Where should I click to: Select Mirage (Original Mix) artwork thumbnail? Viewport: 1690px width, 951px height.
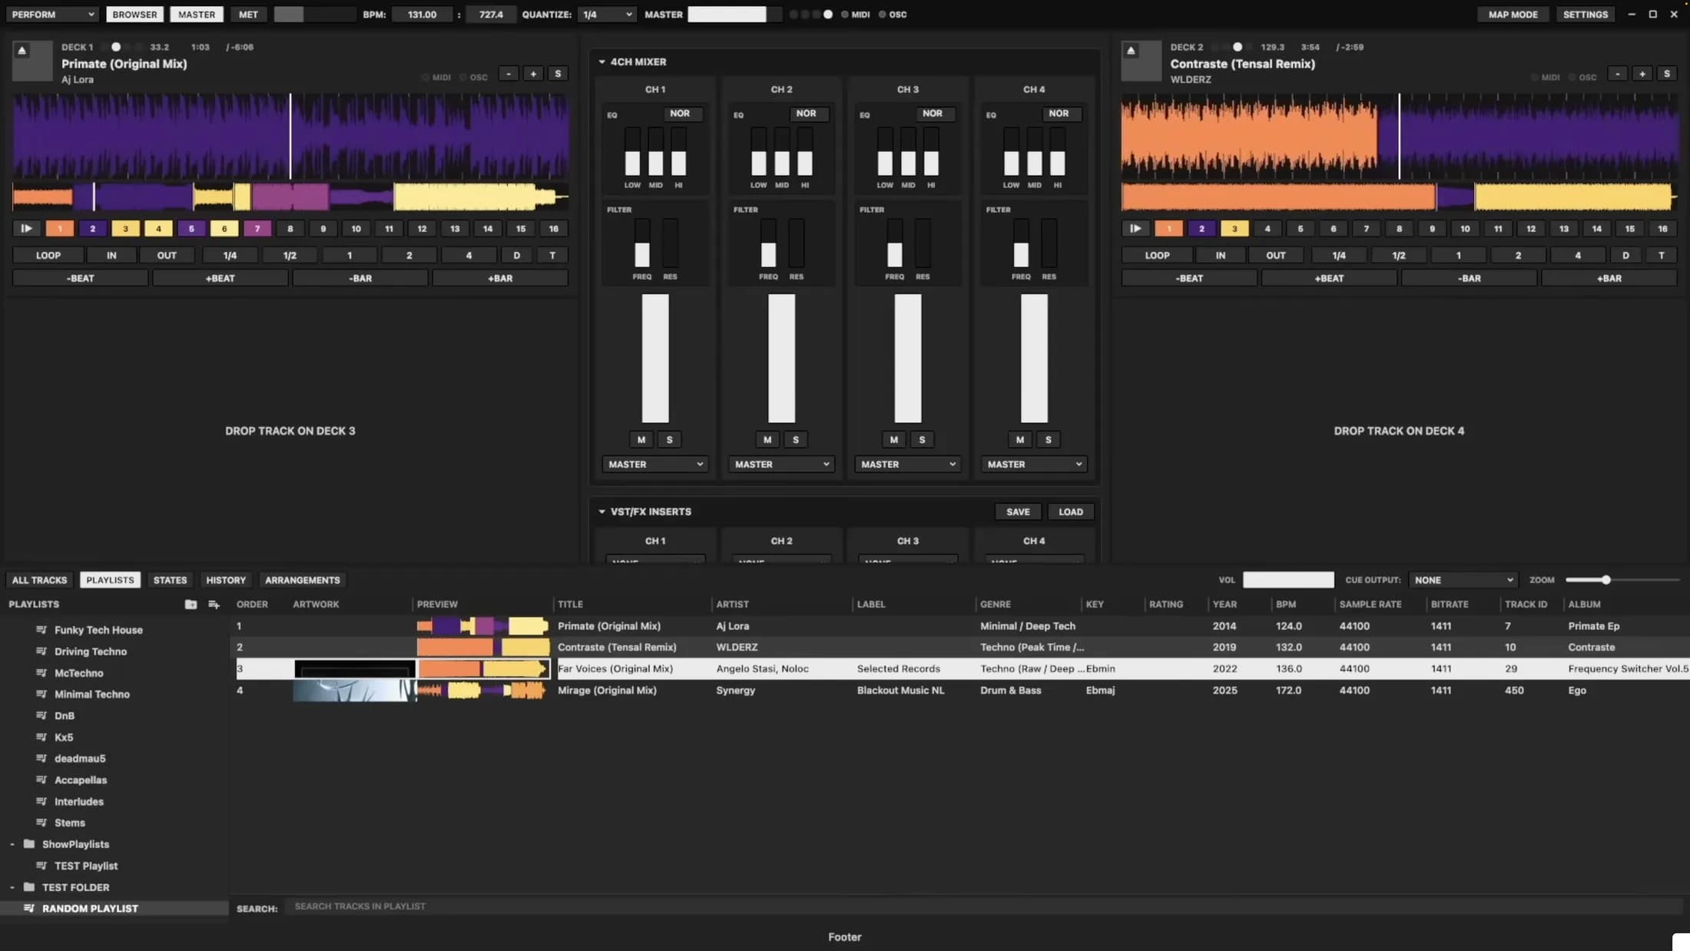354,691
